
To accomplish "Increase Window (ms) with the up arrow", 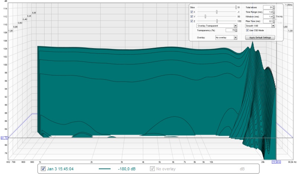I will [274, 16].
